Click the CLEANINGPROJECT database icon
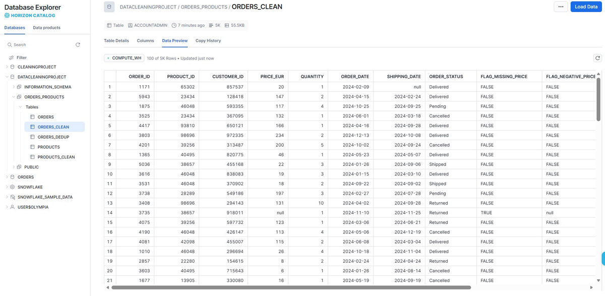This screenshot has height=296, width=605. 13,67
